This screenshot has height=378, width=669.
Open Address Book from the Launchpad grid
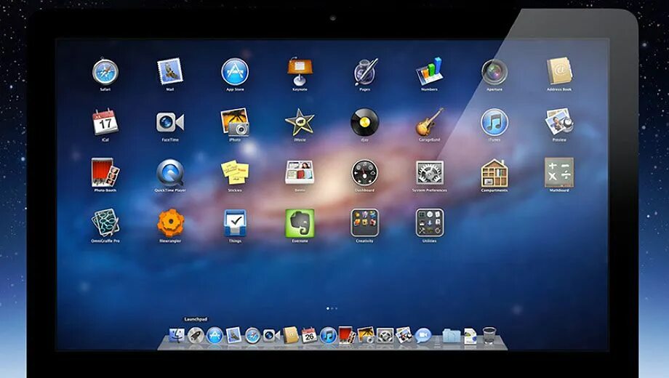click(x=559, y=71)
